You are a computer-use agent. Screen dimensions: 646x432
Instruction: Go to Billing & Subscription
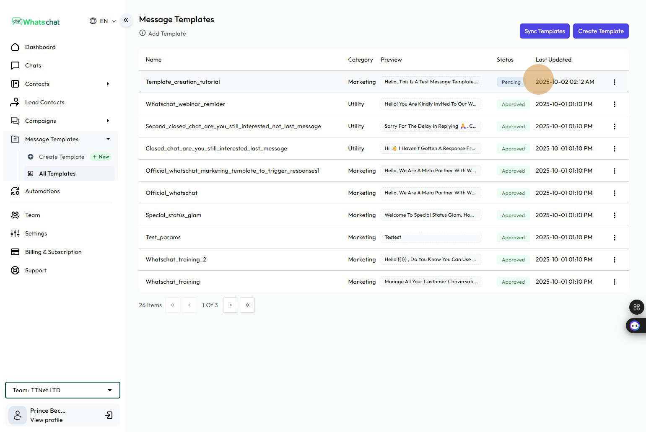click(53, 252)
